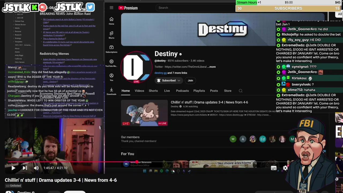Open the YouTube hamburger guide menu

111,8
